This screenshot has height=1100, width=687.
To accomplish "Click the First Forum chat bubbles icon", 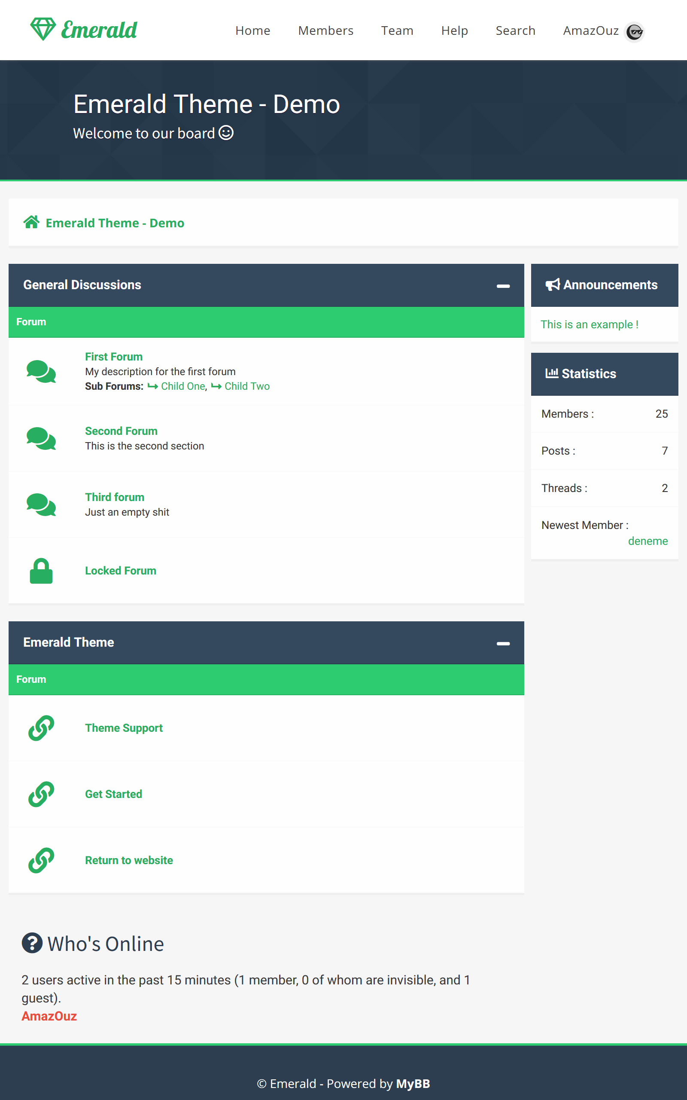I will [41, 371].
